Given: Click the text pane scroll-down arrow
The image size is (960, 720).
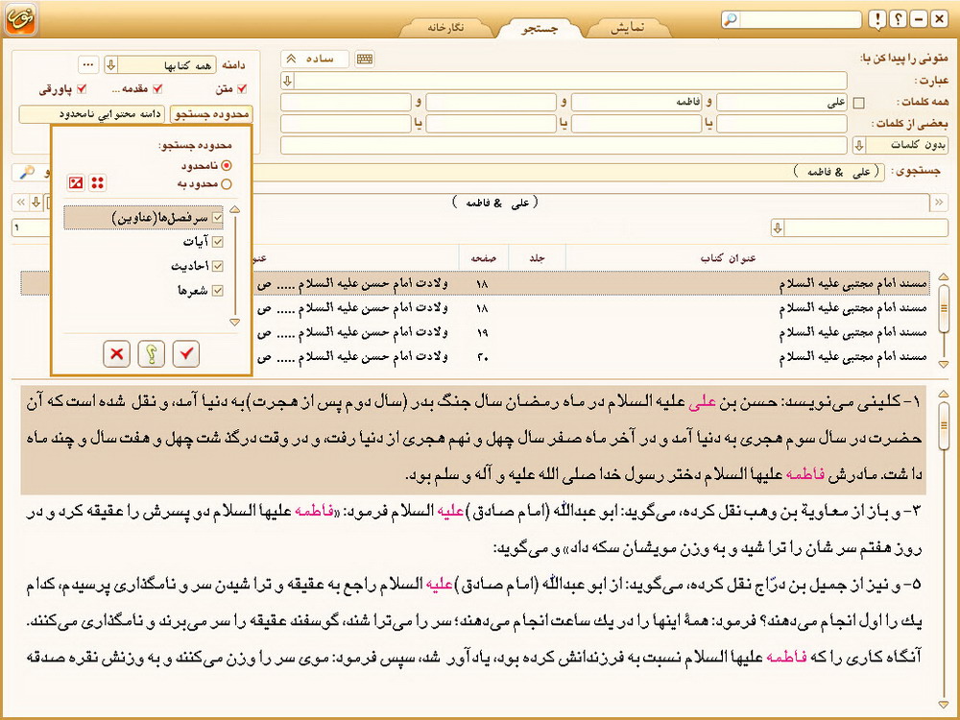Looking at the screenshot, I should [944, 706].
